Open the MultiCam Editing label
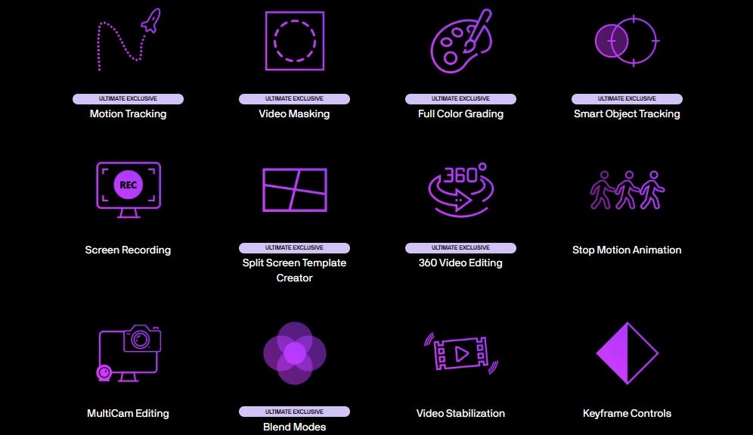Image resolution: width=753 pixels, height=435 pixels. (x=128, y=413)
